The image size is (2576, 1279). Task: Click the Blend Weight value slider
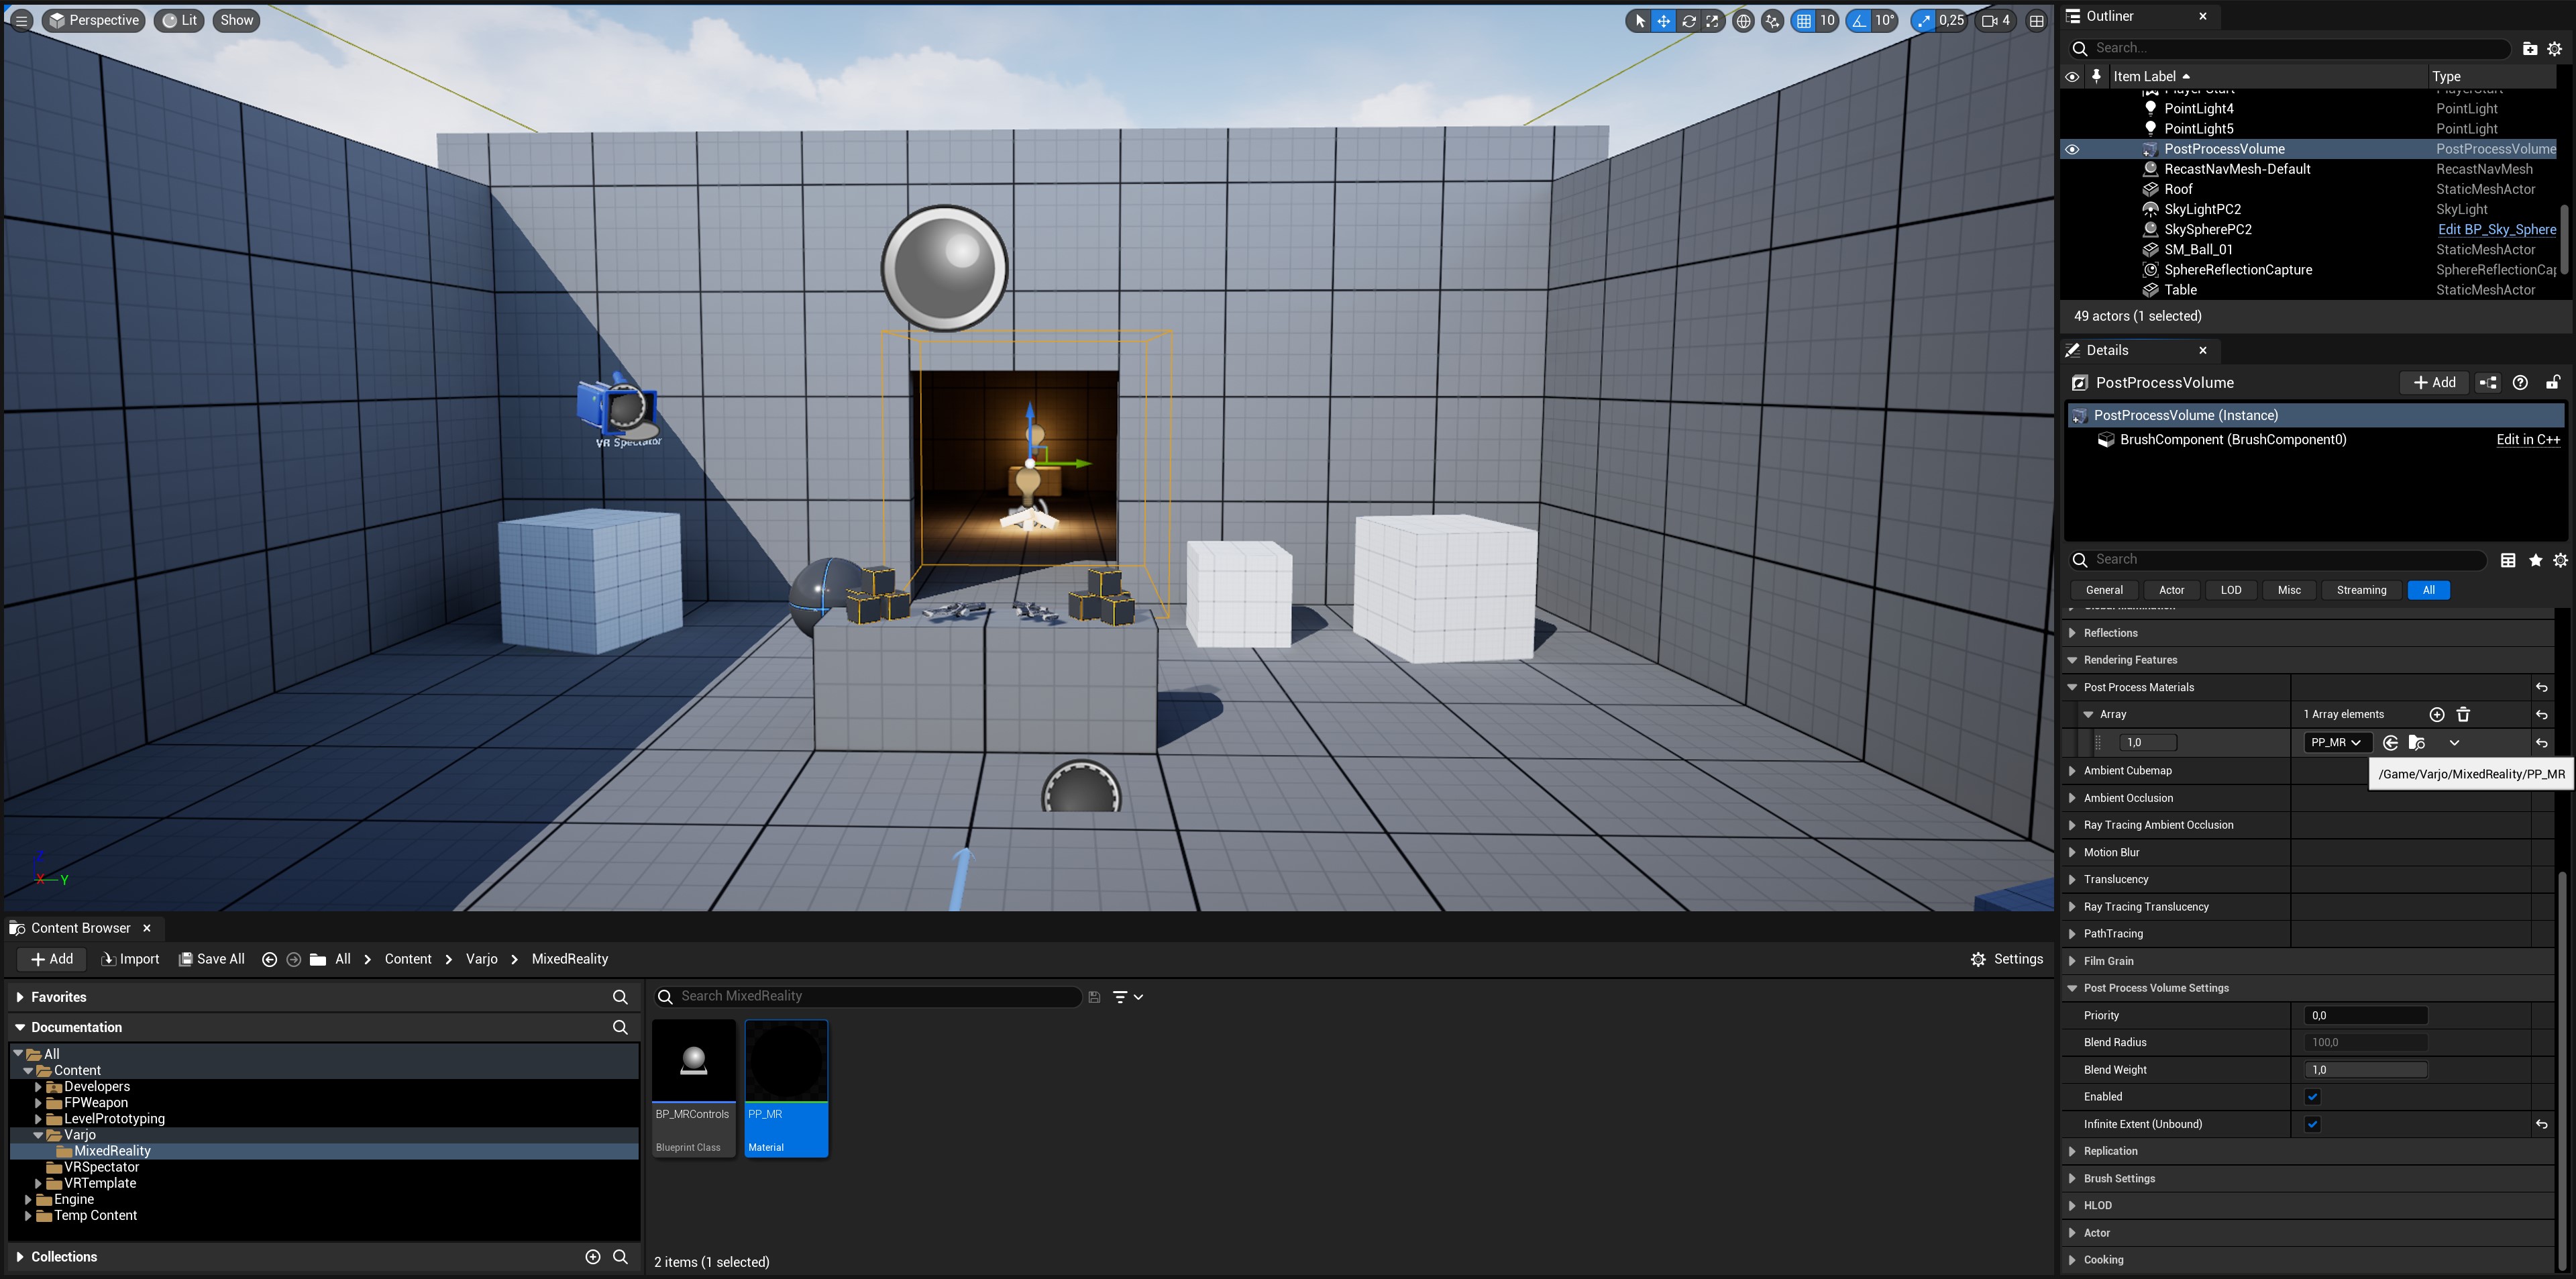click(x=2365, y=1070)
